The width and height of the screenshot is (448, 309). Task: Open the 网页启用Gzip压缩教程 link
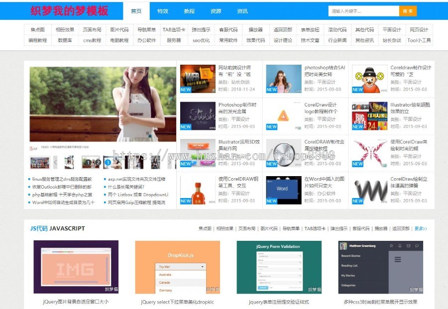pyautogui.click(x=136, y=202)
